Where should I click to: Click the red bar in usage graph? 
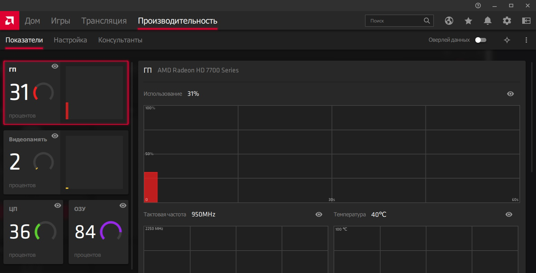(x=151, y=187)
